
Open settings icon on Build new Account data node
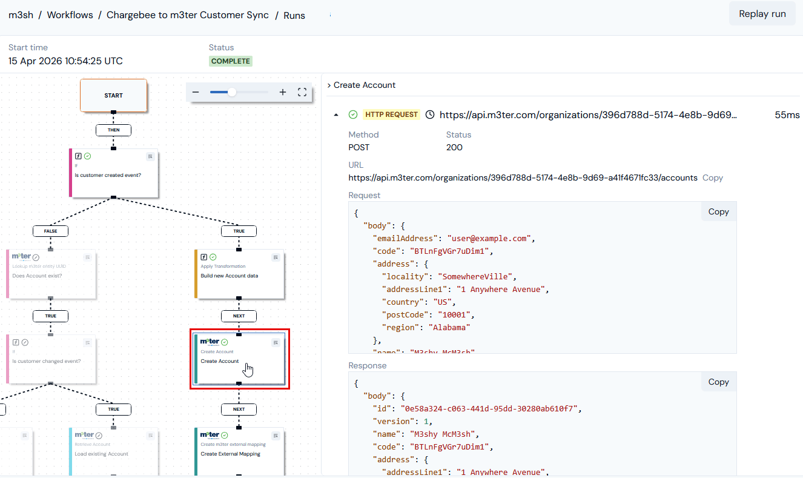tap(276, 257)
